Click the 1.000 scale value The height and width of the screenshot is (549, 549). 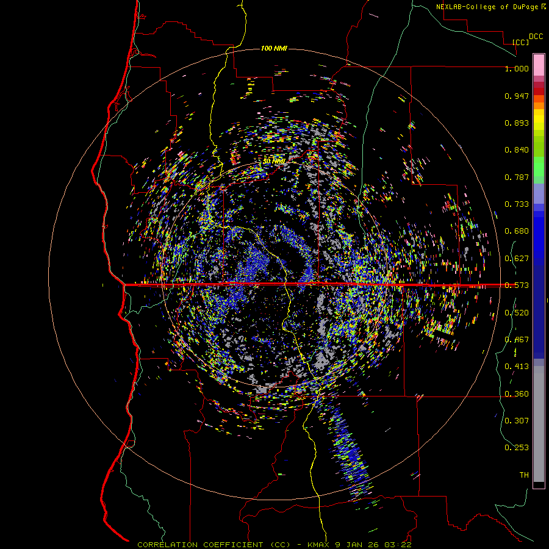point(517,68)
